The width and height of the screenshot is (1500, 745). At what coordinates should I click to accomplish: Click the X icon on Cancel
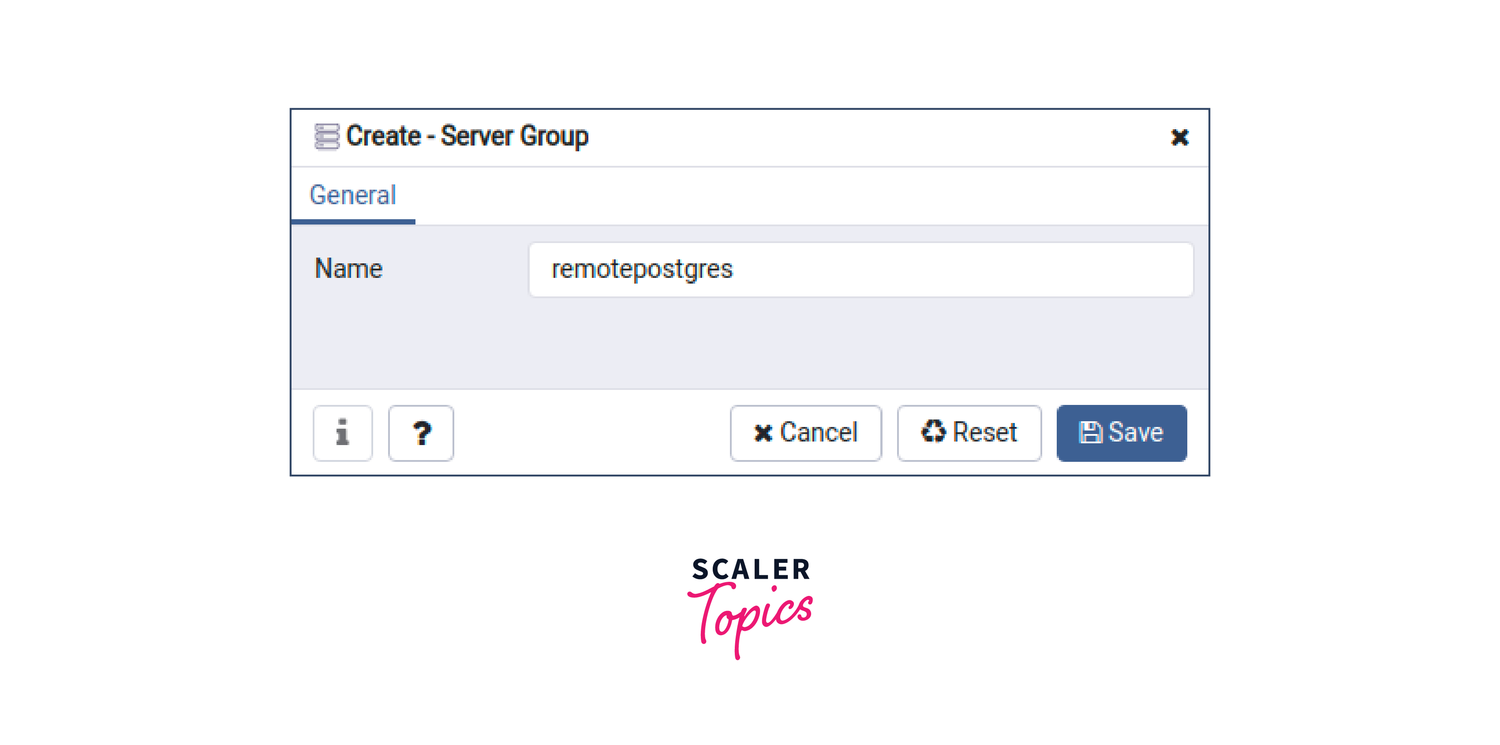click(763, 433)
